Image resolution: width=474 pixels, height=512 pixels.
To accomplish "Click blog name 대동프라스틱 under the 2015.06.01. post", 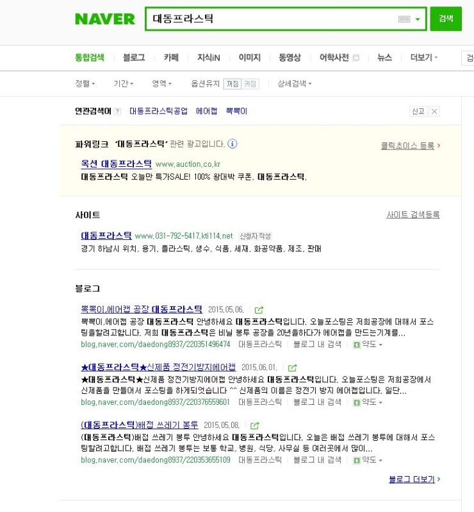I will pos(260,402).
